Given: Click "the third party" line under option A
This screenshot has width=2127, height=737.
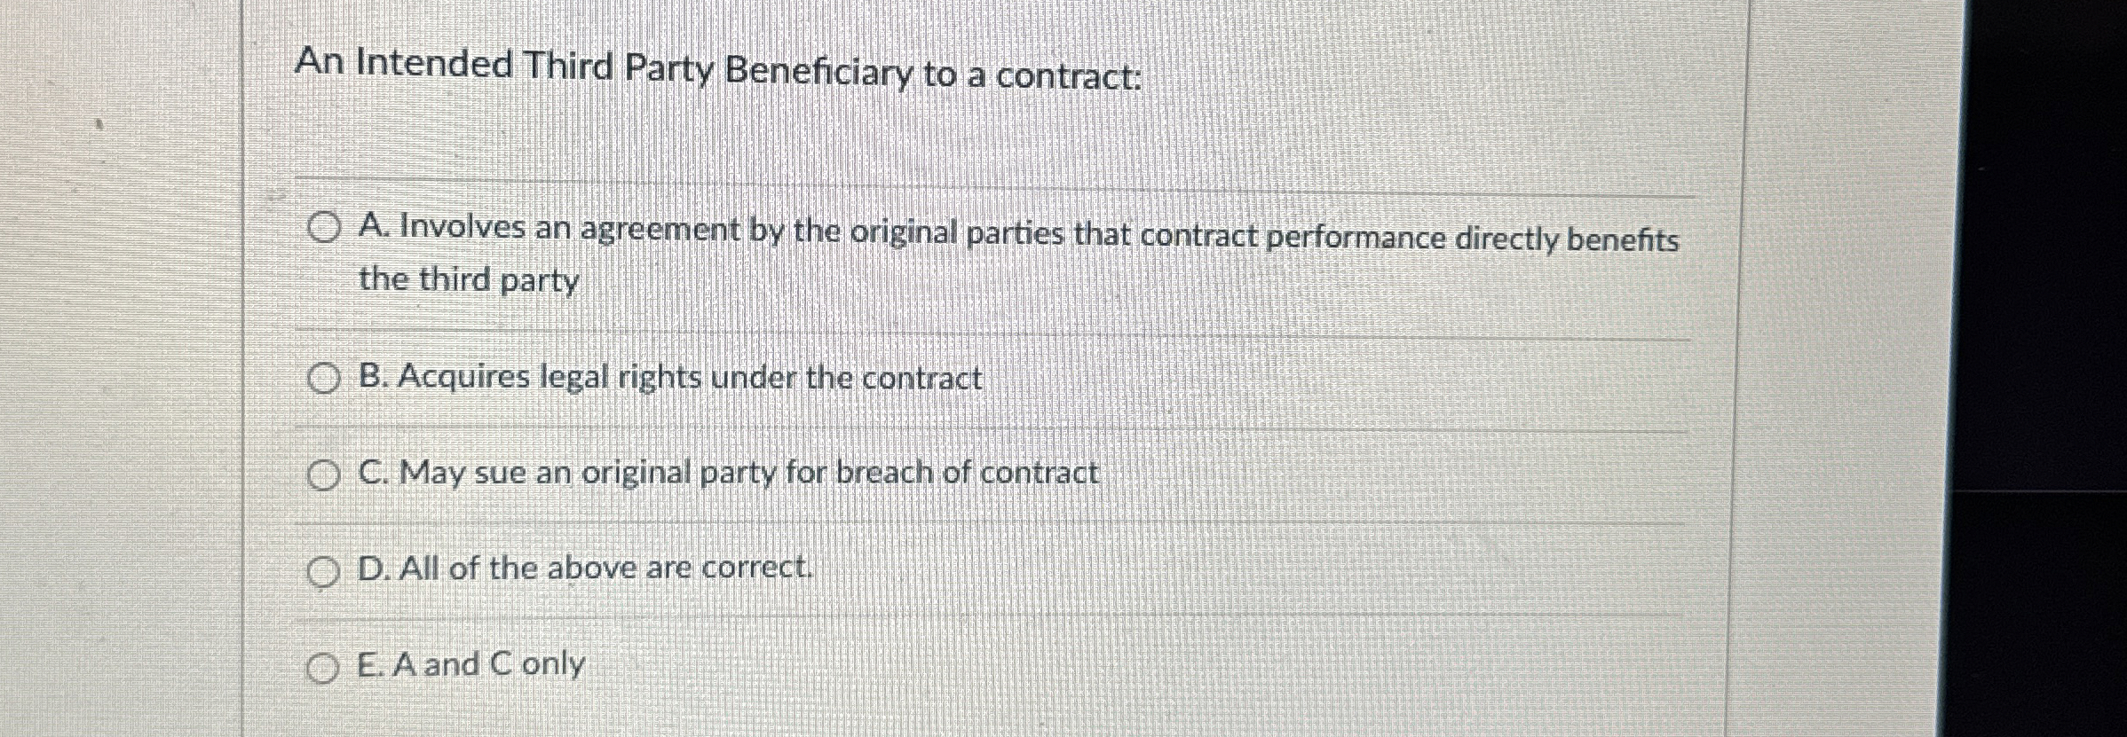Looking at the screenshot, I should (469, 280).
